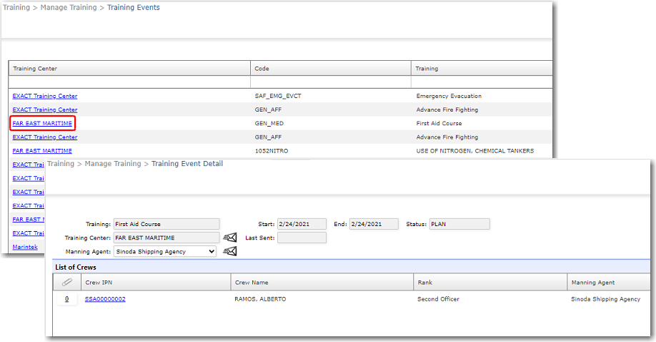The image size is (656, 342).
Task: Open the Manning Agent dropdown
Action: coord(165,251)
